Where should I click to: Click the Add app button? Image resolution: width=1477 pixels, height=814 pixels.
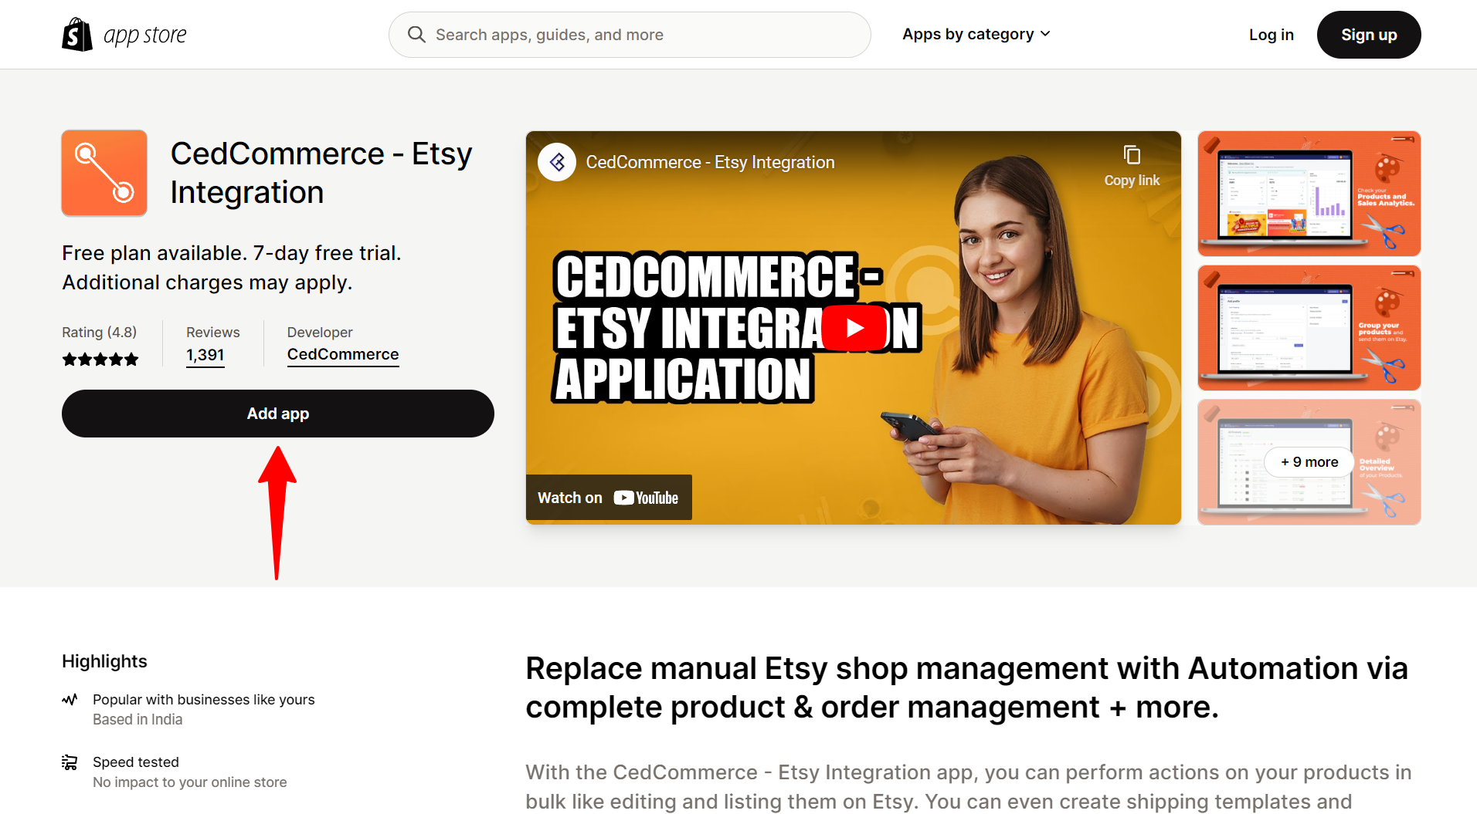click(278, 414)
